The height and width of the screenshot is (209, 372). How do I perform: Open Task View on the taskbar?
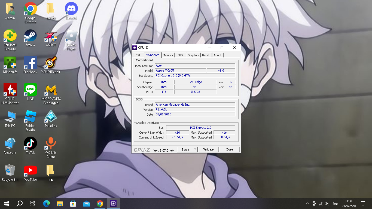click(33, 204)
